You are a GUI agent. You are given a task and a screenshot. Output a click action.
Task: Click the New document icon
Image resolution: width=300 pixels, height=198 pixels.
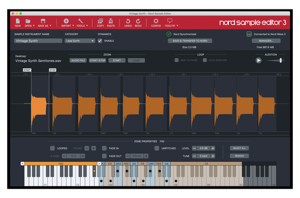click(x=18, y=21)
